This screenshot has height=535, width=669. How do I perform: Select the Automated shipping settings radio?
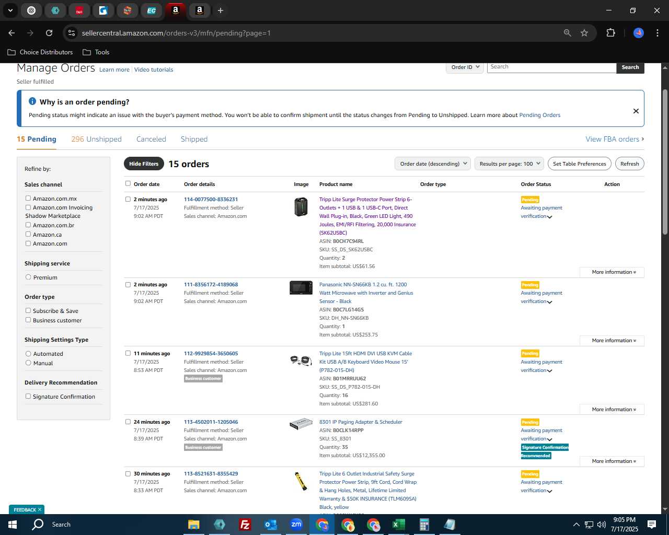click(28, 353)
